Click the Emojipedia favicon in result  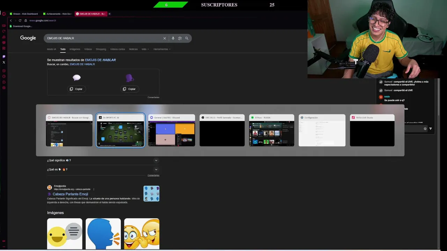50,188
